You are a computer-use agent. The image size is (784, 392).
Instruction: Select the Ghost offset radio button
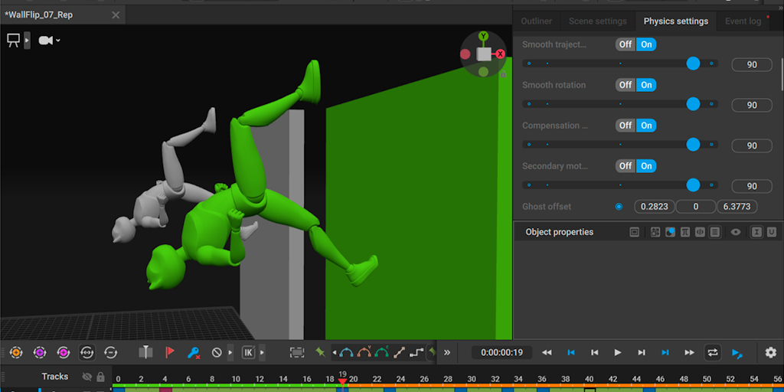(619, 207)
